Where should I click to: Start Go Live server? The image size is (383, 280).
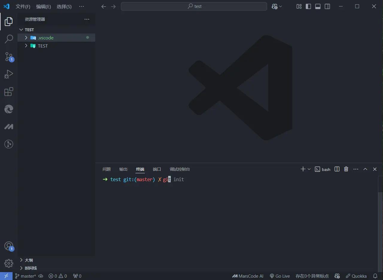280,276
